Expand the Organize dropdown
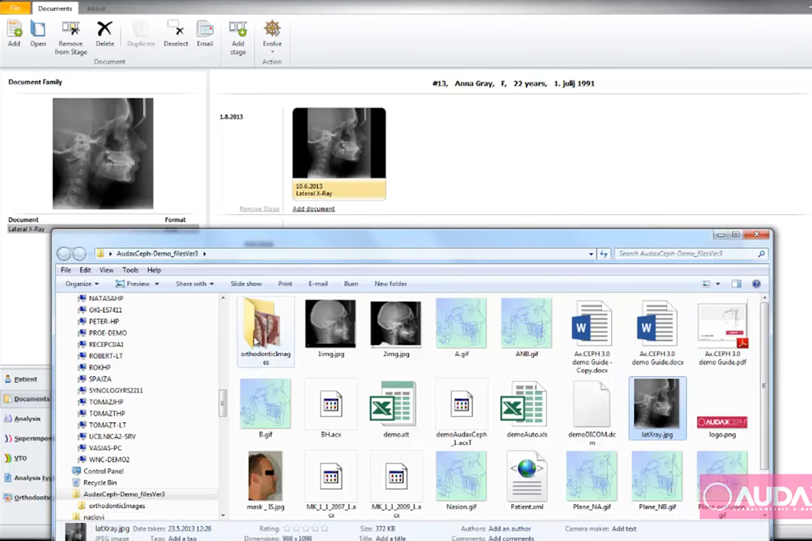The height and width of the screenshot is (541, 812). [81, 284]
